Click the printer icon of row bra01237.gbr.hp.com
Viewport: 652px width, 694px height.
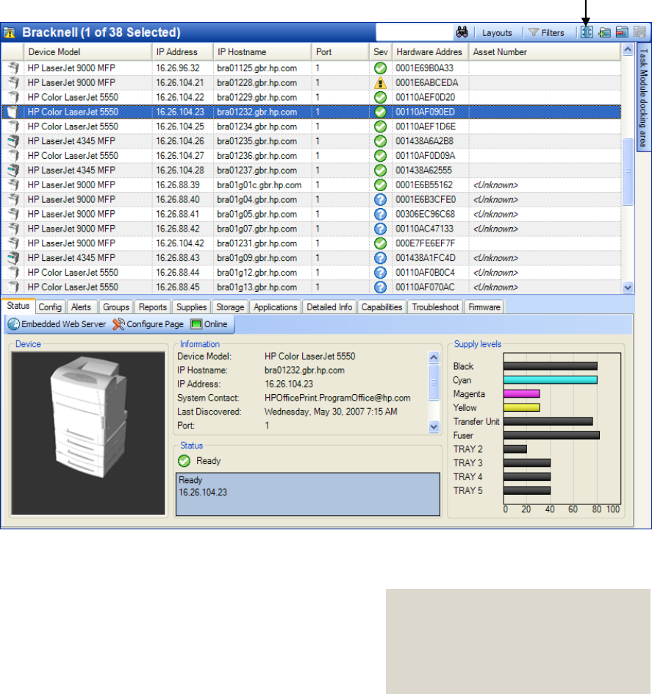(13, 171)
